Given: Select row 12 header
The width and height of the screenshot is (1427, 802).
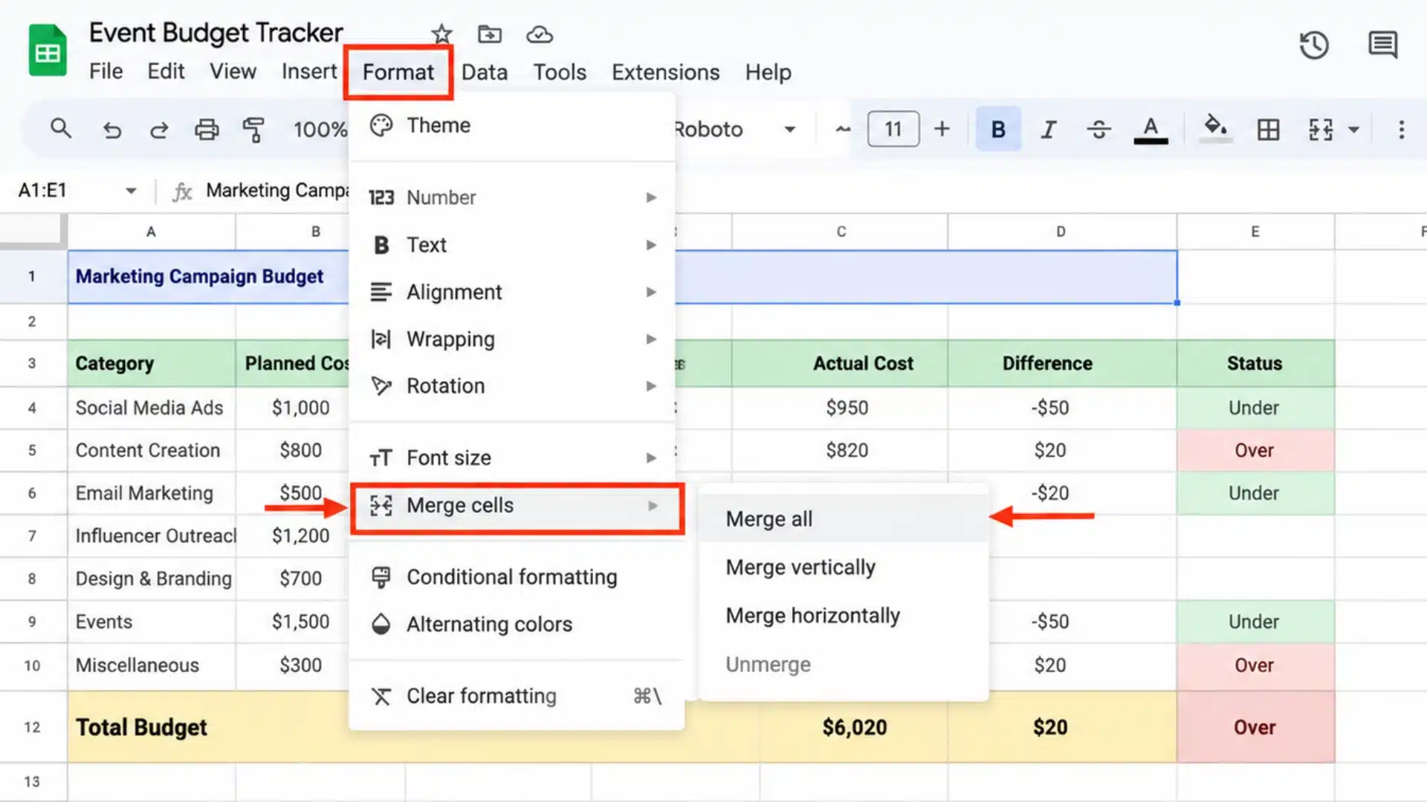Looking at the screenshot, I should click(x=32, y=727).
